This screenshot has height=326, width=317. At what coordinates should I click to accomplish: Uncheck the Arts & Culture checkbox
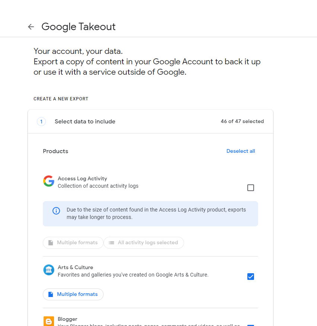click(251, 277)
